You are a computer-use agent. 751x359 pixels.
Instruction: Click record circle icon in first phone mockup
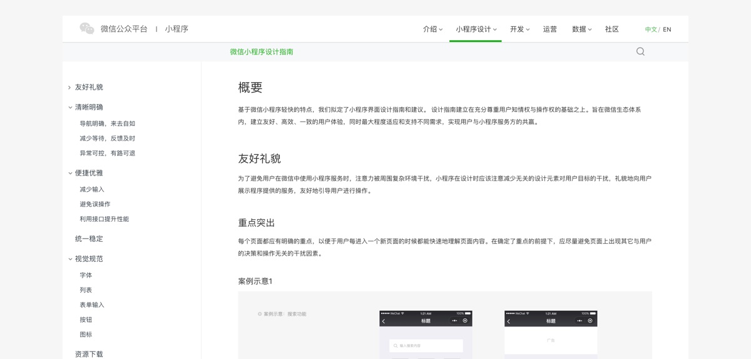465,321
